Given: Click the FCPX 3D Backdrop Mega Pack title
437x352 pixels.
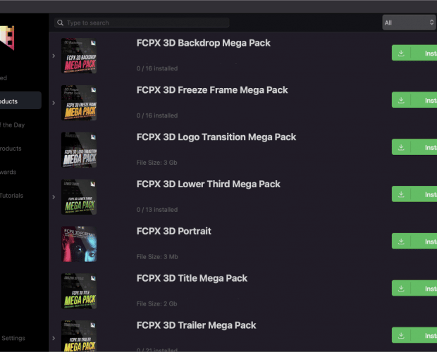Looking at the screenshot, I should (204, 43).
